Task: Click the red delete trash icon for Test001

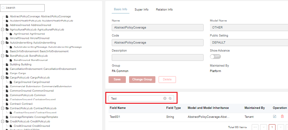Action: [x=282, y=117]
